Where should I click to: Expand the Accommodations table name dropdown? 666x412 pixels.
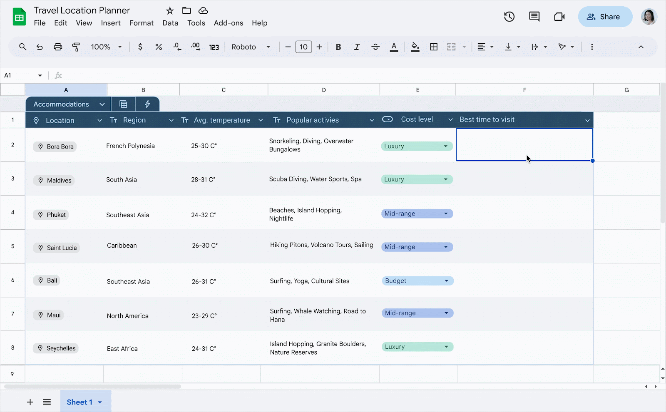(102, 104)
